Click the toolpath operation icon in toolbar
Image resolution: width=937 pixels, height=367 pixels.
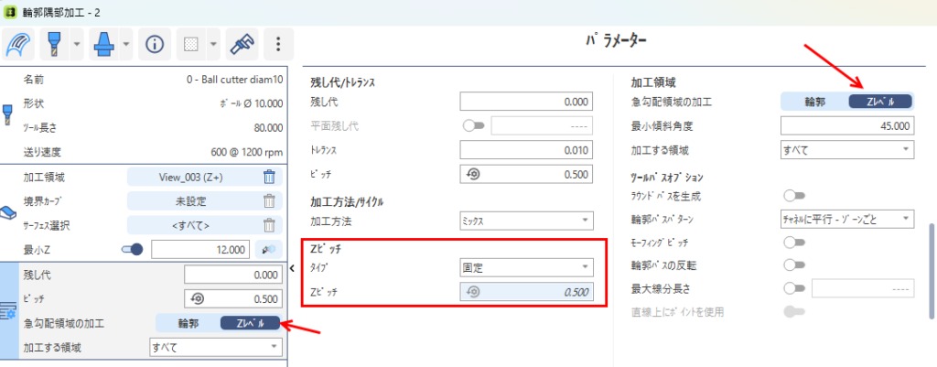click(19, 43)
